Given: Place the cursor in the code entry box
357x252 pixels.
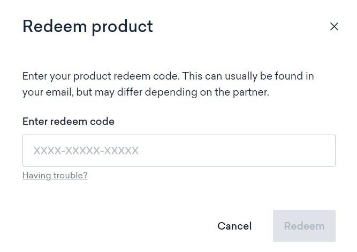Looking at the screenshot, I should [x=179, y=151].
